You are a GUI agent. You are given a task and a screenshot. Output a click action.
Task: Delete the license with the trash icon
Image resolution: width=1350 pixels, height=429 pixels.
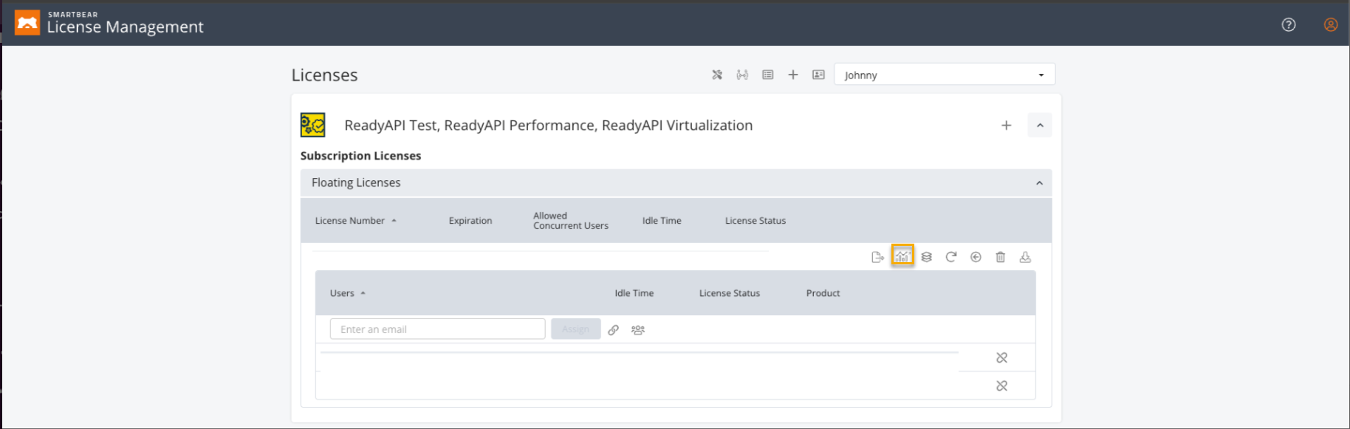pos(1000,257)
